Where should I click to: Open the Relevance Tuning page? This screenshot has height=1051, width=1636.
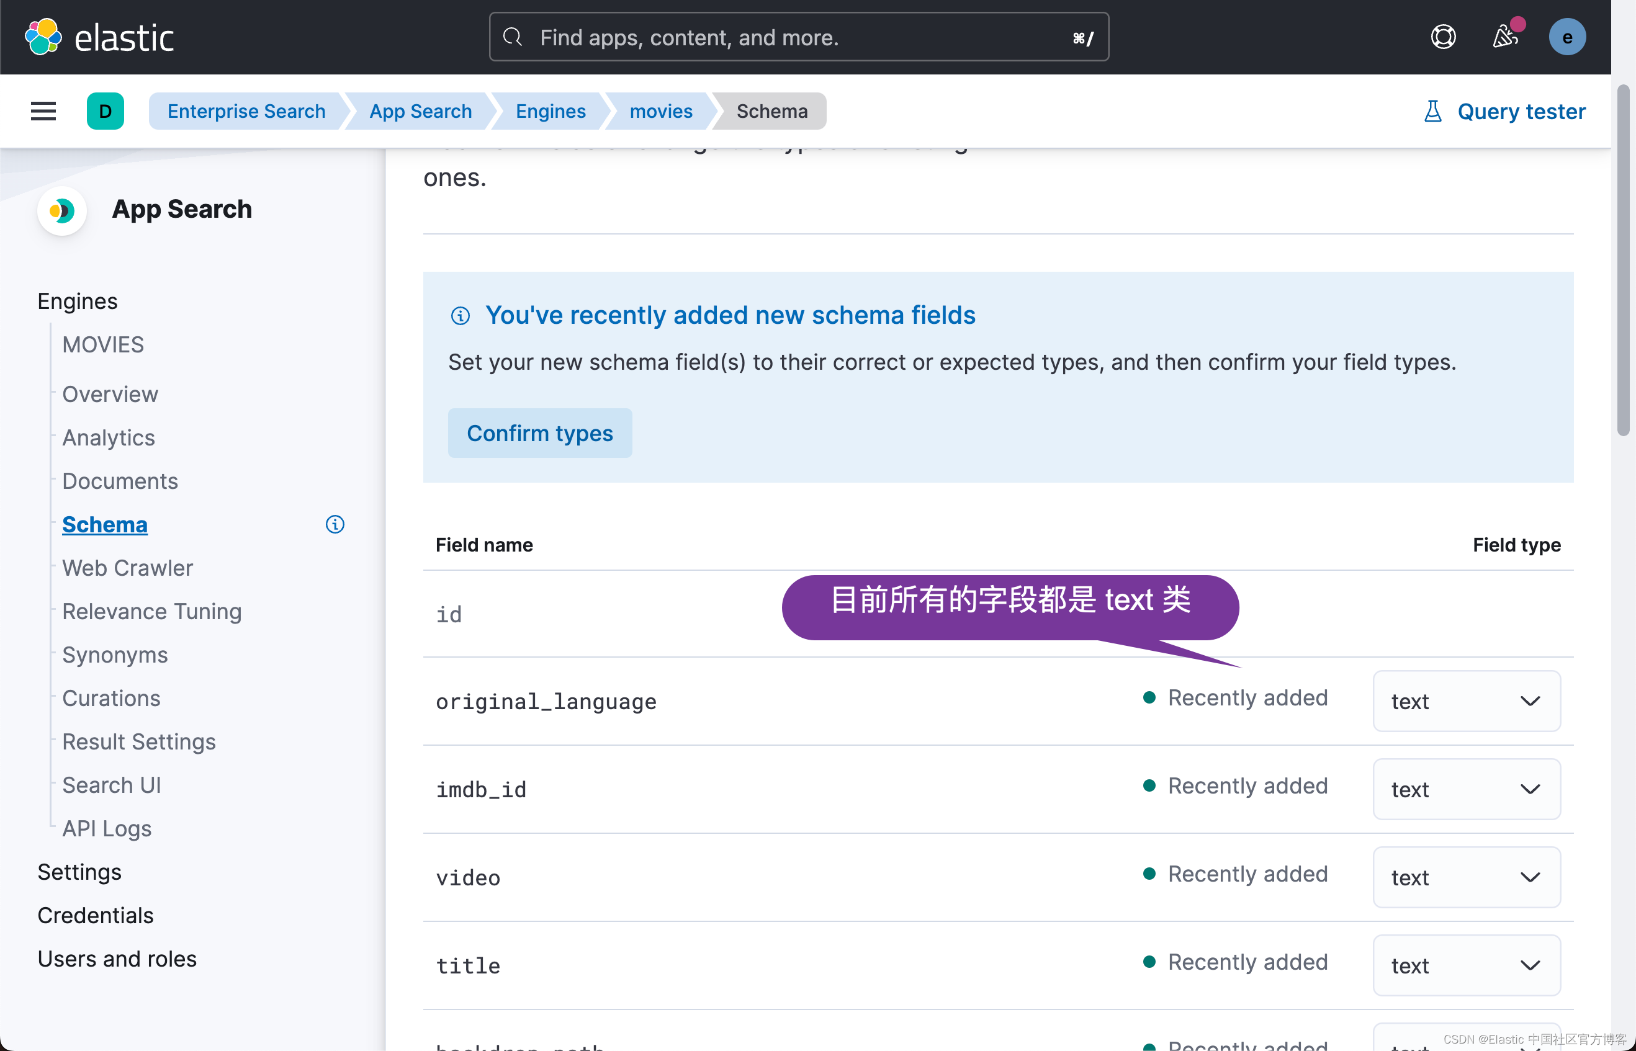[152, 612]
